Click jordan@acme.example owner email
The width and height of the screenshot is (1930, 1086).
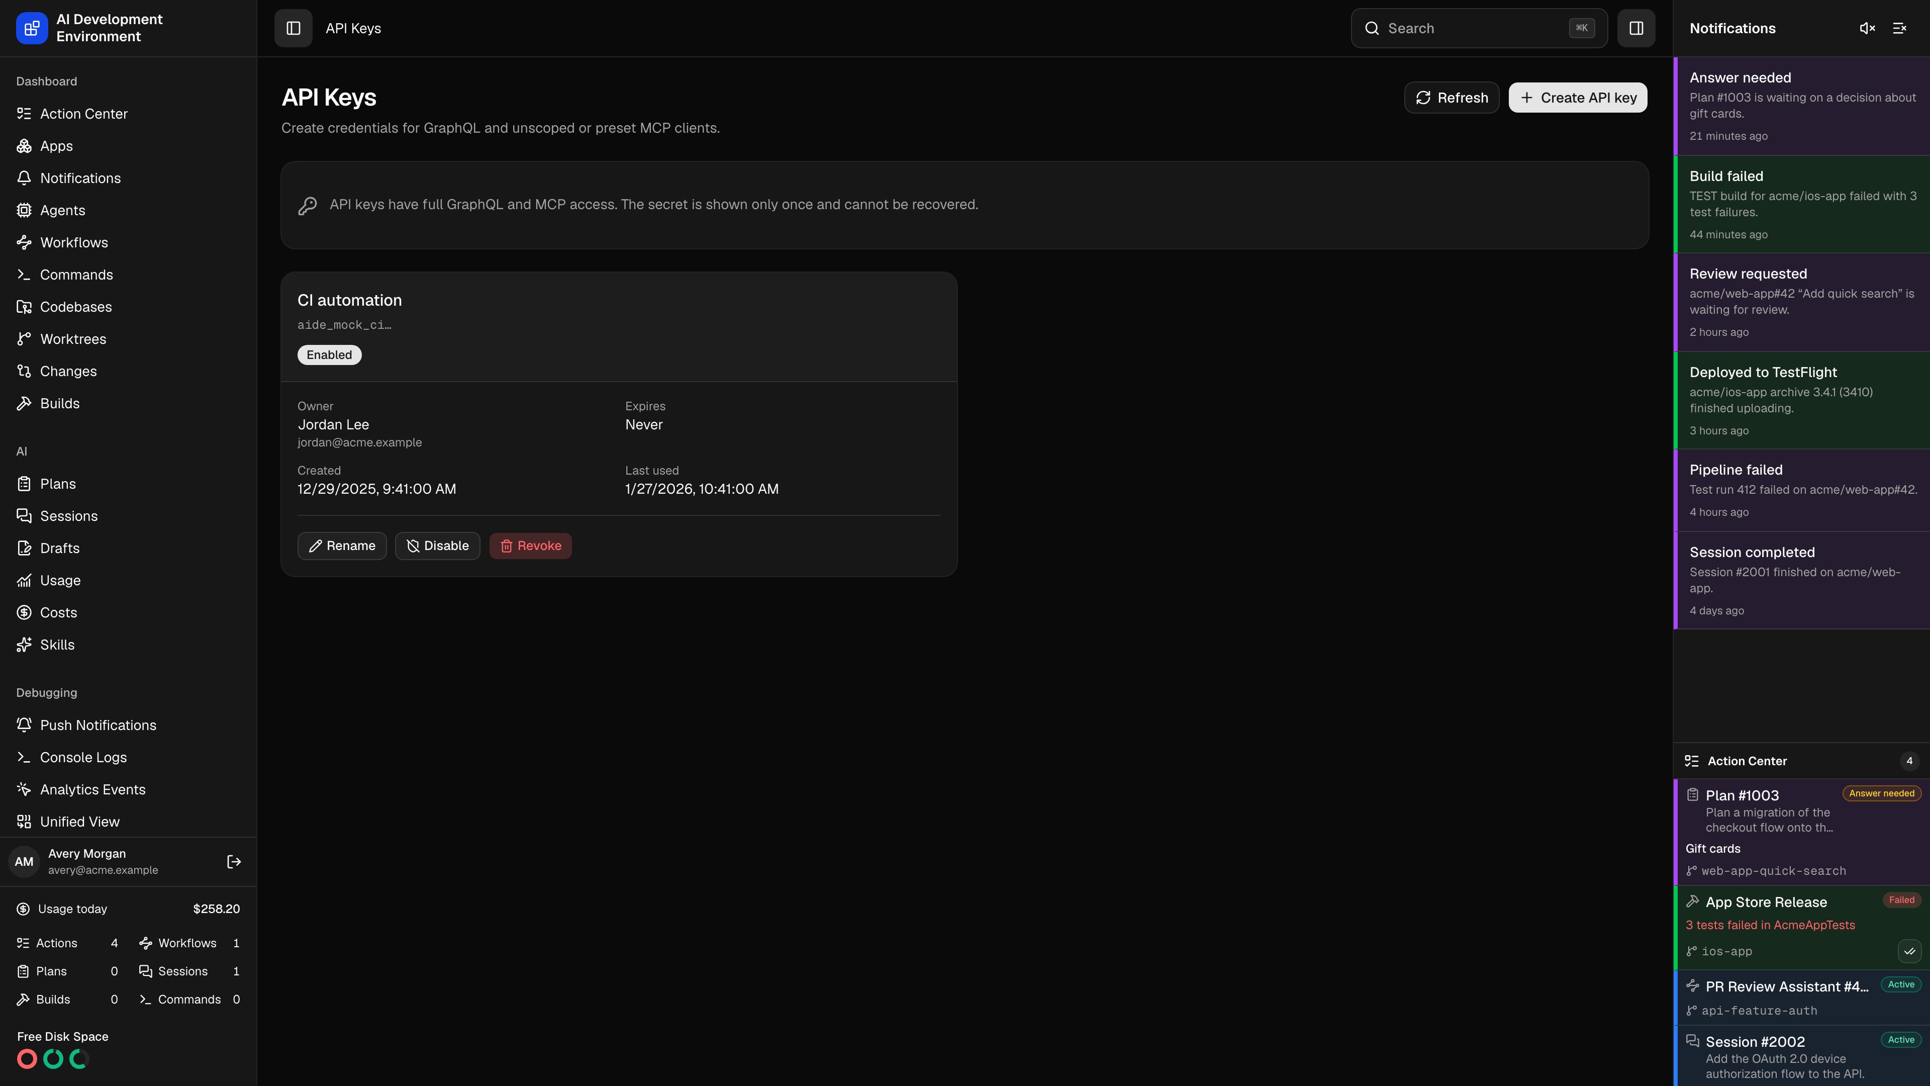point(360,443)
